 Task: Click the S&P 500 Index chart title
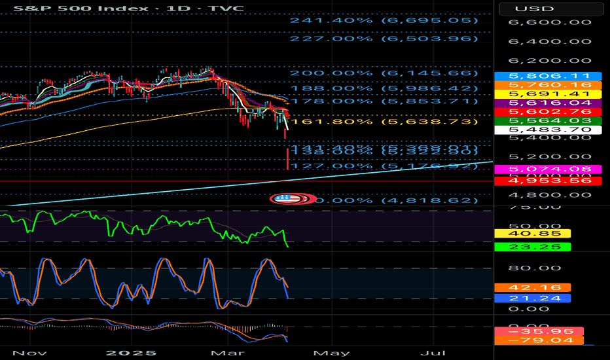128,8
